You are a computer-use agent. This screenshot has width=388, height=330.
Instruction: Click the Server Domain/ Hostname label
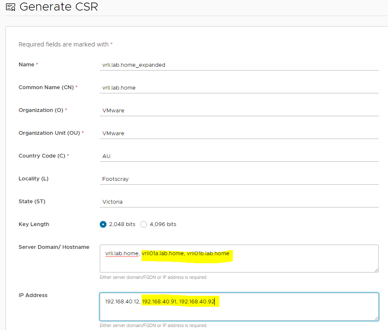(54, 247)
